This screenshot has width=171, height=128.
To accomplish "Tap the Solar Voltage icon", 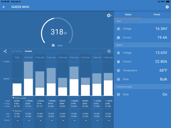I will pyautogui.click(x=118, y=29).
